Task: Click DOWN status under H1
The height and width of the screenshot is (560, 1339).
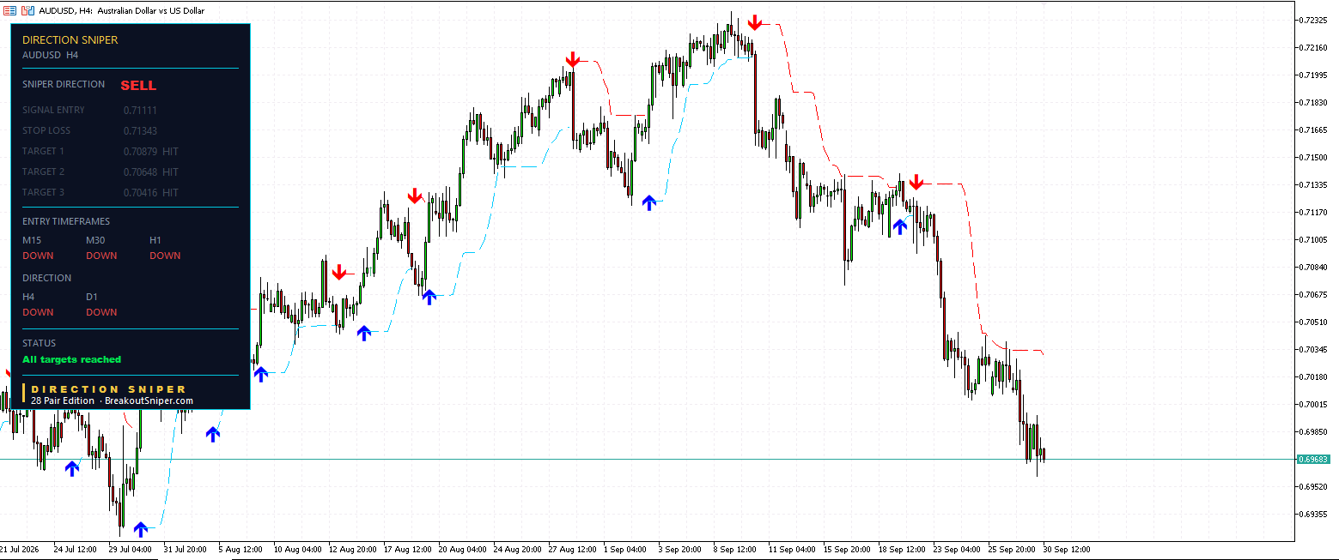Action: tap(165, 256)
